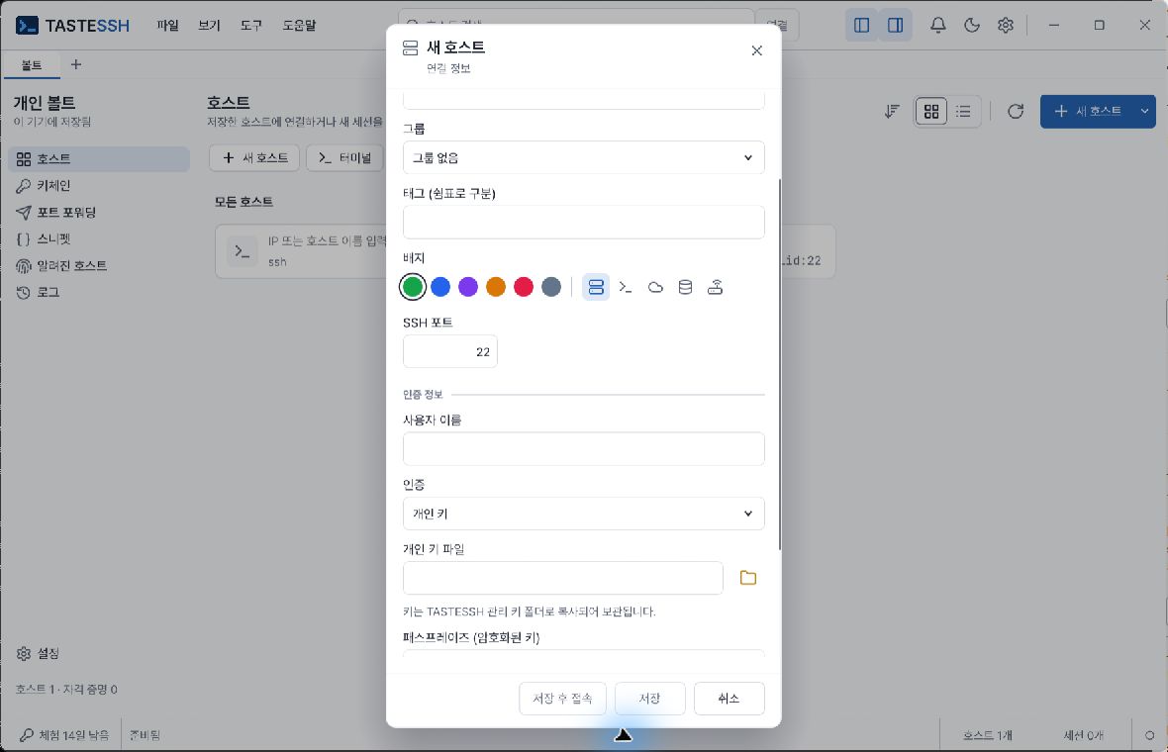Expand the 새 호스트 split-button arrow
The height and width of the screenshot is (752, 1168).
coord(1145,112)
